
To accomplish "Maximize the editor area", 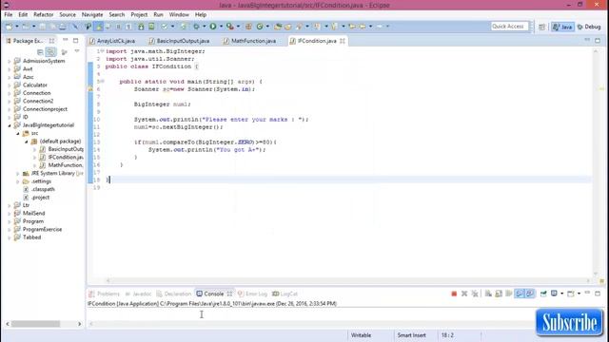I will (x=598, y=40).
